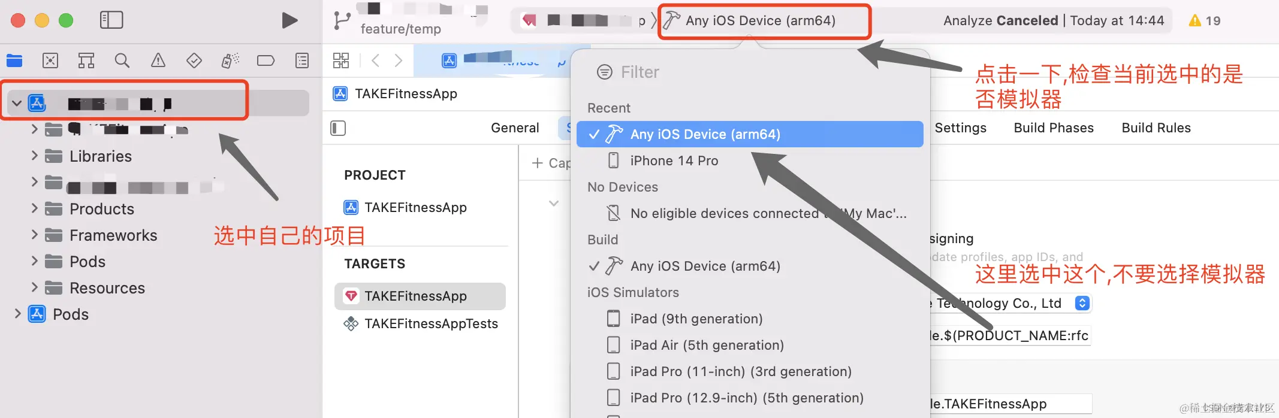Open the Report navigator

point(302,60)
